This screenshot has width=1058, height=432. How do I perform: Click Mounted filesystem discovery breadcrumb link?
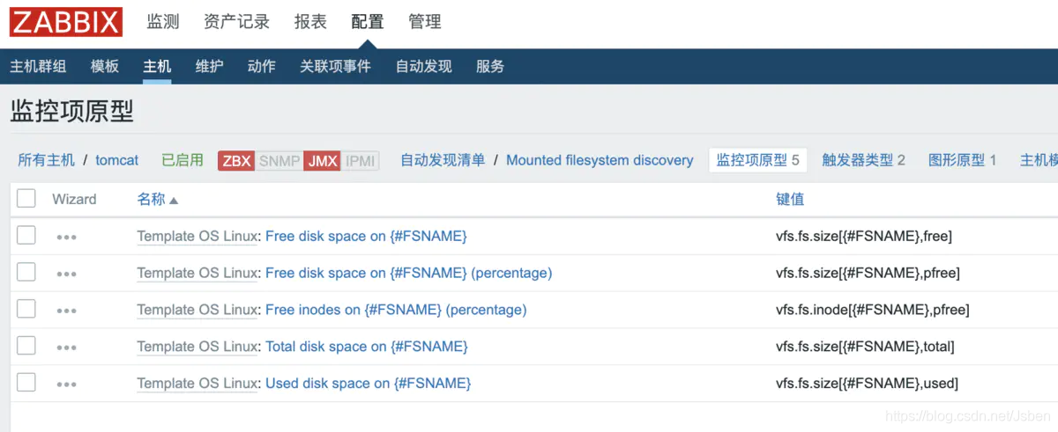[x=600, y=160]
